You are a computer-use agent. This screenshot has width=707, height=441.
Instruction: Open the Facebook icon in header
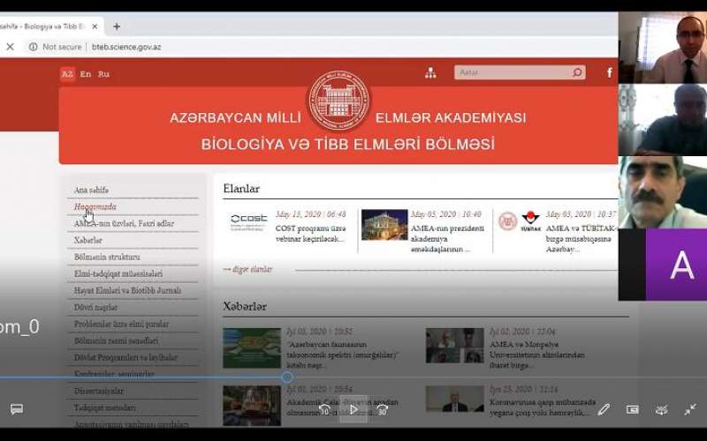tap(610, 72)
